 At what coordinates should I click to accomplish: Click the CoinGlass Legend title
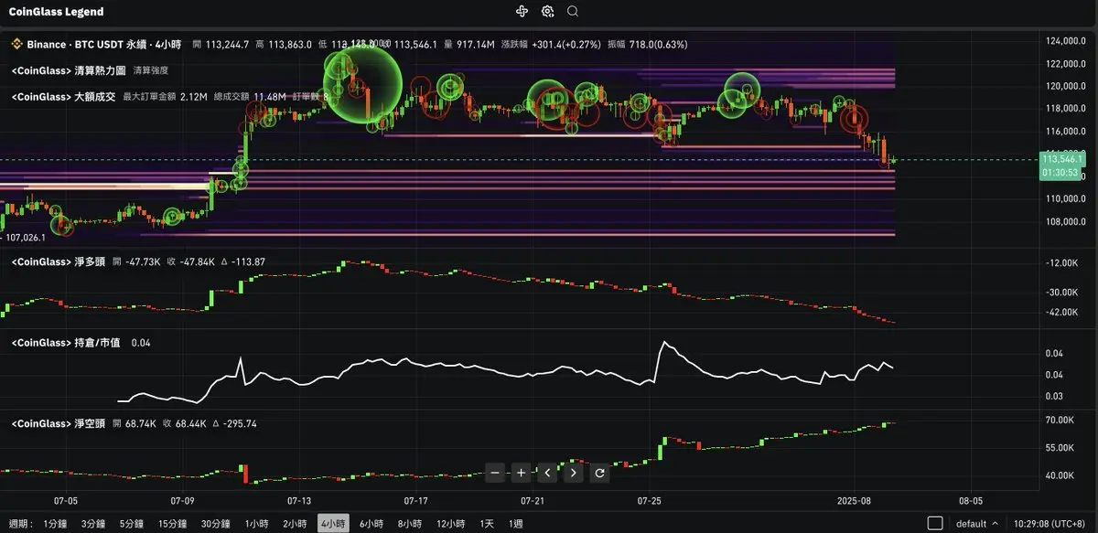(x=56, y=12)
